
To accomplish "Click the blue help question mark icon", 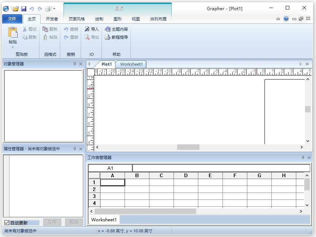I will click(x=286, y=19).
